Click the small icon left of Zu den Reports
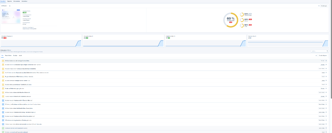 tap(316, 55)
